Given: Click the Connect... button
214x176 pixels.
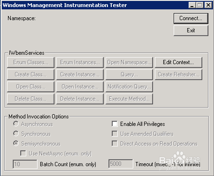Looking at the screenshot, I should [x=191, y=18].
